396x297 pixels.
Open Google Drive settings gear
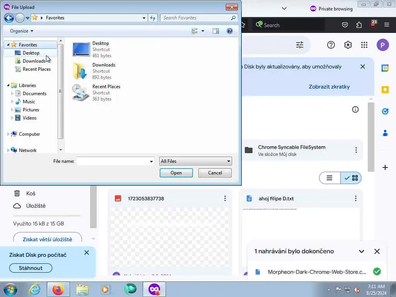348,45
